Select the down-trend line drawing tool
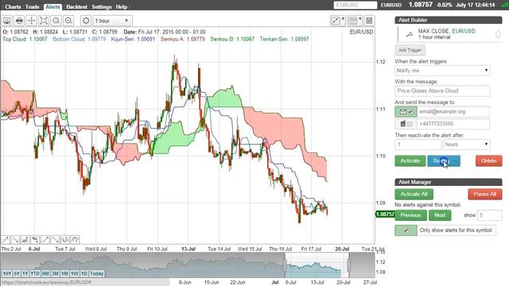Screen dimensions: 509x286 click(x=15, y=240)
